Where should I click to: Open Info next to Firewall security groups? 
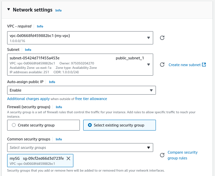click(x=59, y=107)
